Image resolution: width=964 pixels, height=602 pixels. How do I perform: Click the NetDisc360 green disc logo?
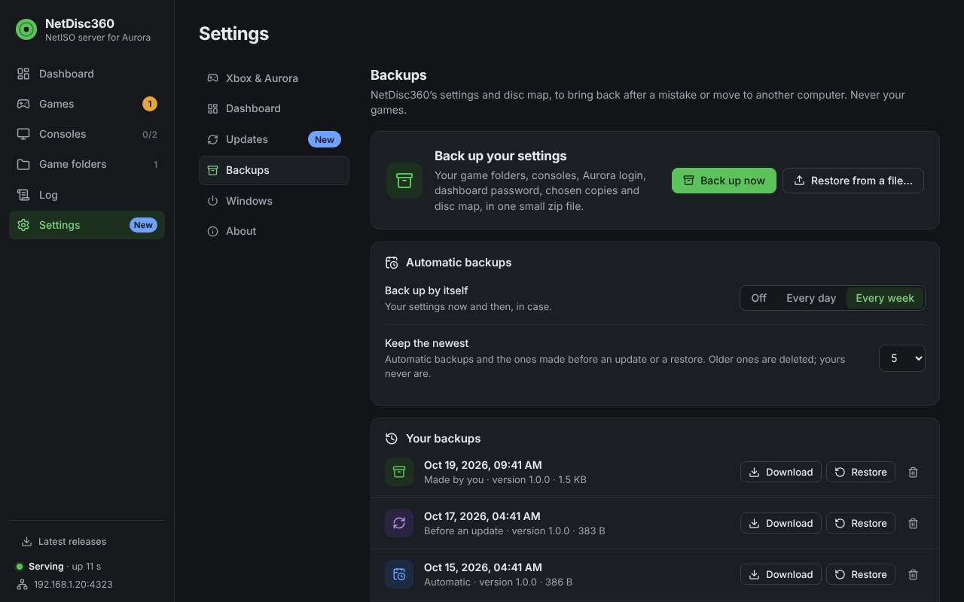pyautogui.click(x=26, y=29)
